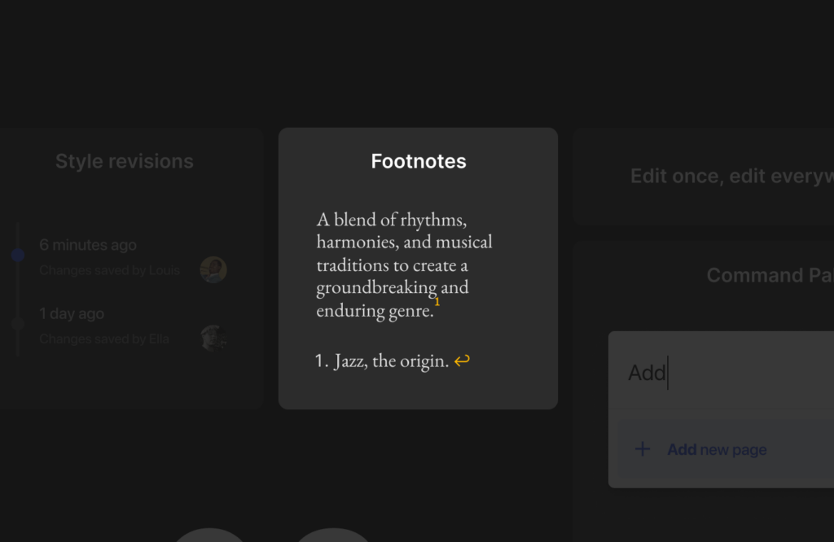Click the plus icon beside Add new page
834x542 pixels.
coord(643,449)
